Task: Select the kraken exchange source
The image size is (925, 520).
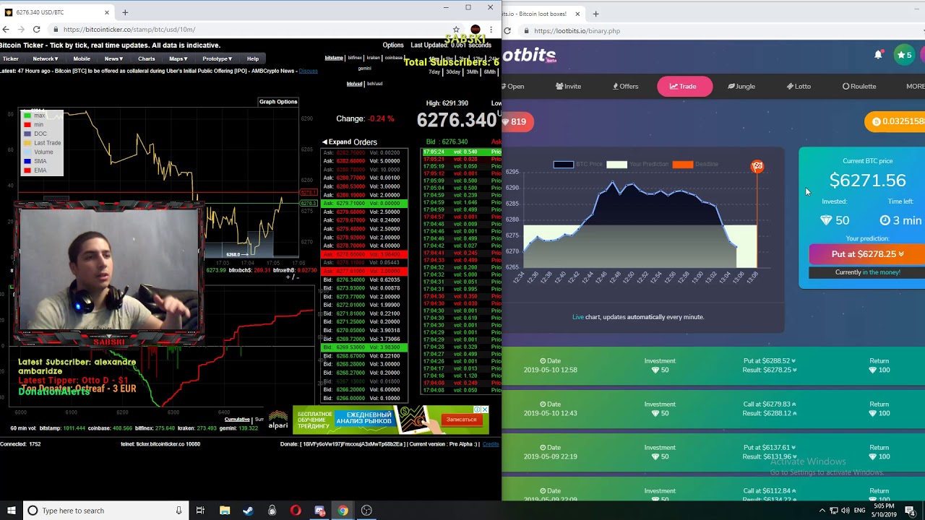Action: [x=374, y=58]
